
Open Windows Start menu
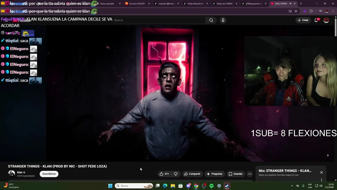coord(110,186)
